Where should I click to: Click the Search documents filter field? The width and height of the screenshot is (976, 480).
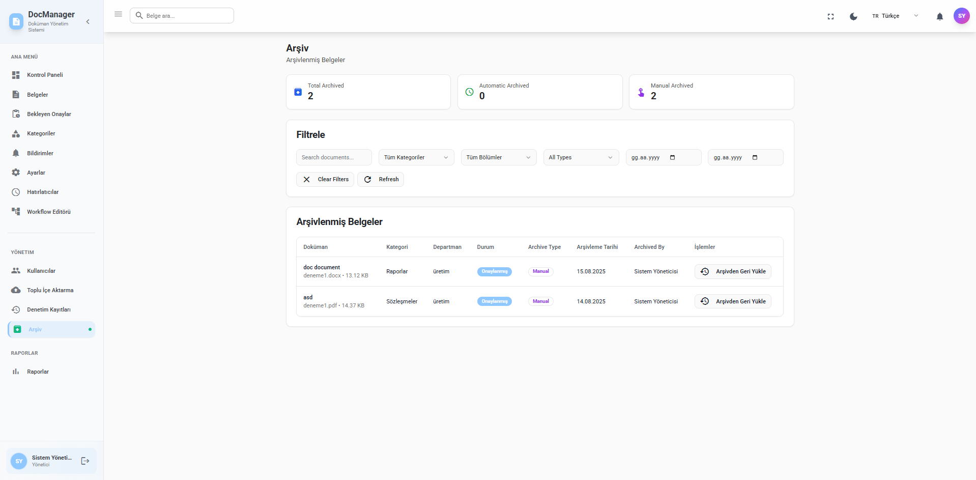tap(334, 157)
